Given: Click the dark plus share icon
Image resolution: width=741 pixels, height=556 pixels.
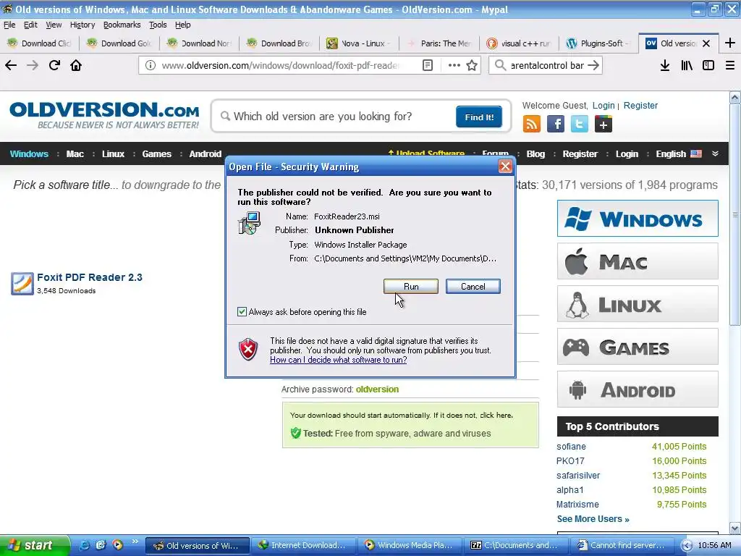Looking at the screenshot, I should 604,125.
